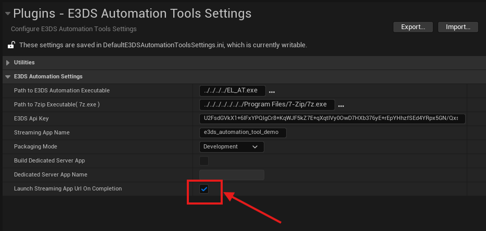The height and width of the screenshot is (231, 486).
Task: Select the E3DS Api Key text field
Action: (332, 119)
